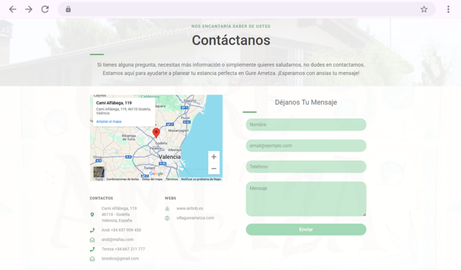Go back with the browser back arrow
The height and width of the screenshot is (270, 461).
pyautogui.click(x=13, y=10)
